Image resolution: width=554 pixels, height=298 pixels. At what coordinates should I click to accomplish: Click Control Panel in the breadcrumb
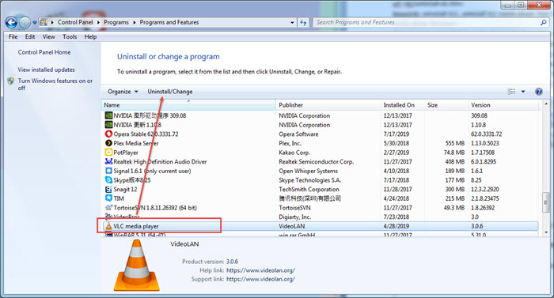pyautogui.click(x=75, y=22)
